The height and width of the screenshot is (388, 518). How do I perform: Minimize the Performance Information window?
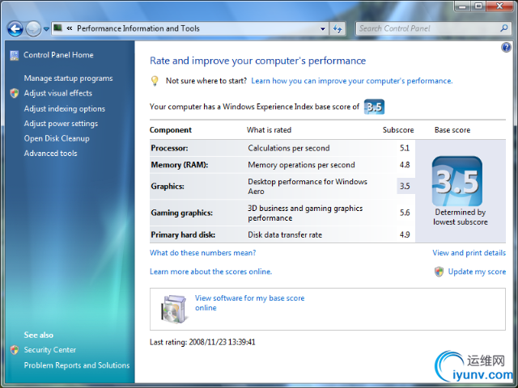pos(462,6)
